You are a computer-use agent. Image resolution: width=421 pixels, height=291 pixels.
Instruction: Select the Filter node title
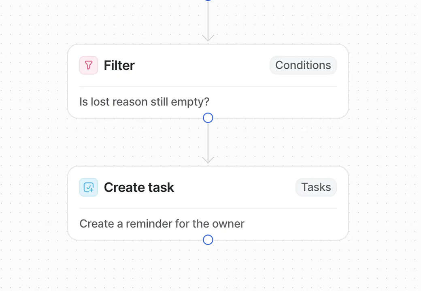119,65
